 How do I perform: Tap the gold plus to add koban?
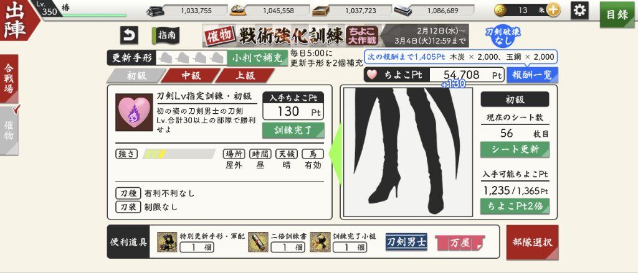[553, 10]
